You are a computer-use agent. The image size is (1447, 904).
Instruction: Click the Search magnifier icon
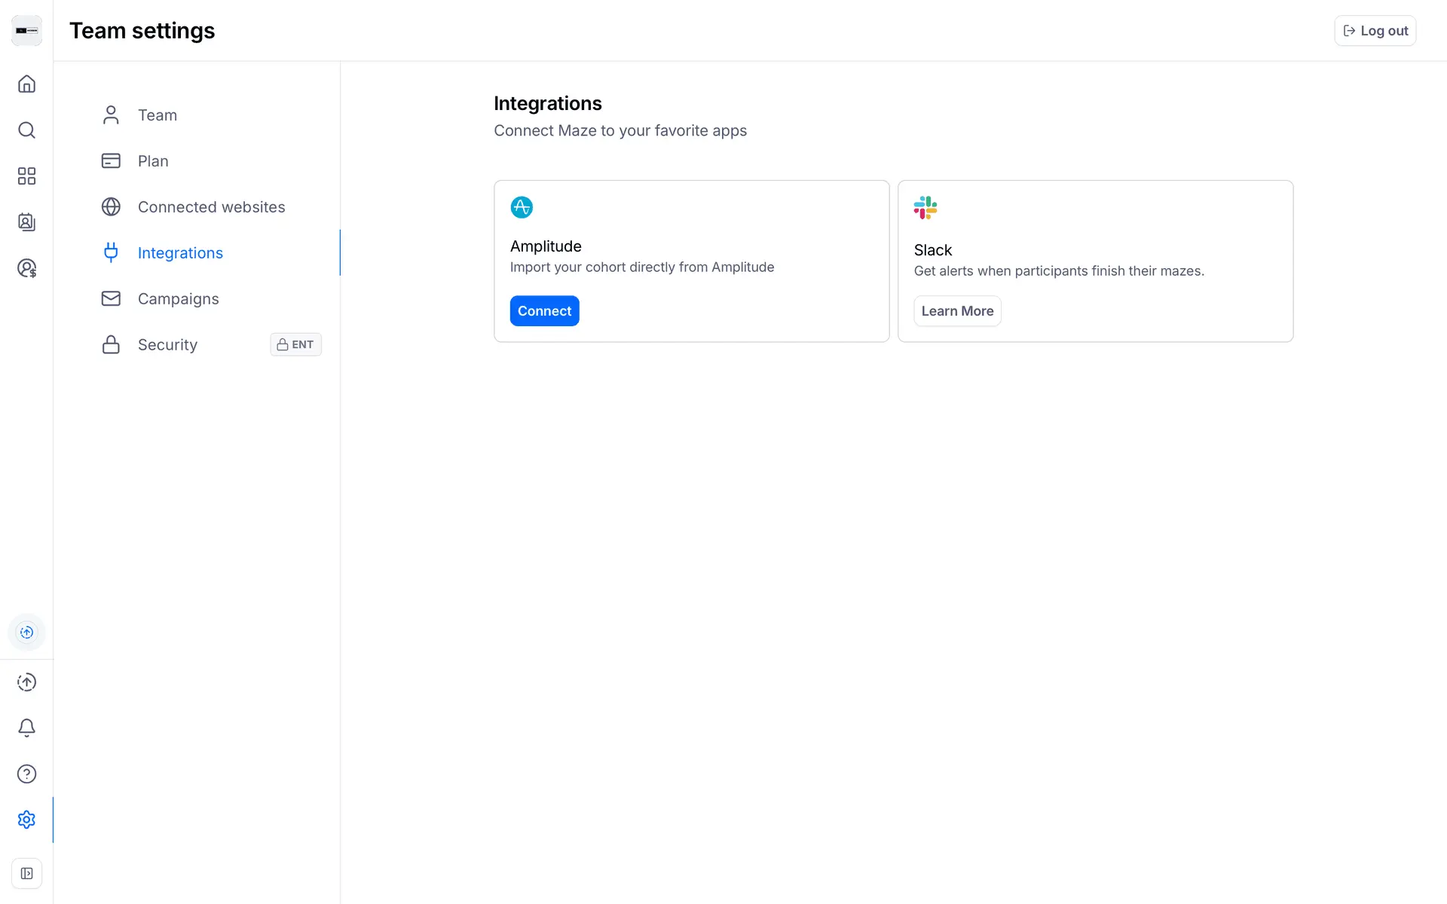point(26,130)
